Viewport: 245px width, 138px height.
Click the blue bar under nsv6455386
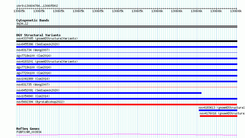tap(127, 47)
